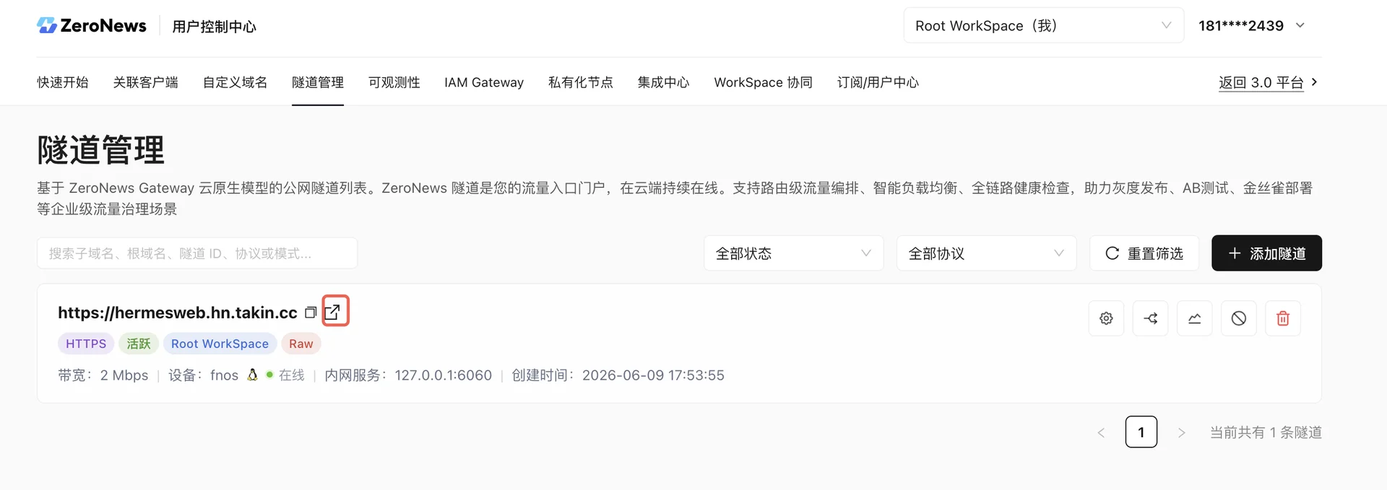Open Root WorkSpace selector dropdown
This screenshot has height=490, width=1387.
1044,26
